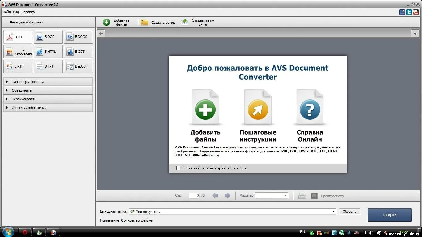
Task: Open the YouTube link icon
Action: (x=416, y=12)
